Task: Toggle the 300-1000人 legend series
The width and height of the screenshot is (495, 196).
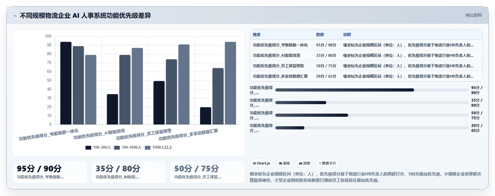Action: pyautogui.click(x=128, y=147)
